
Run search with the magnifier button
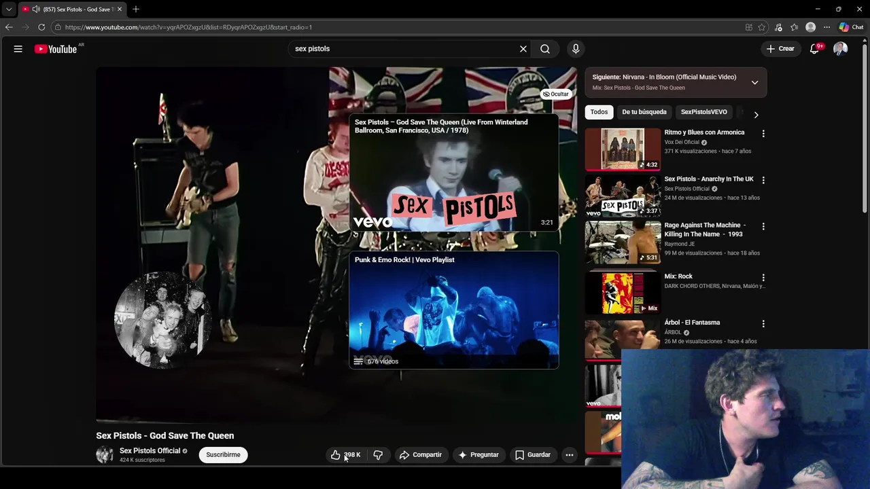[x=545, y=49]
